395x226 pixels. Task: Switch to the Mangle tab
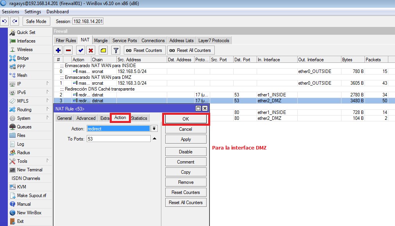[101, 40]
